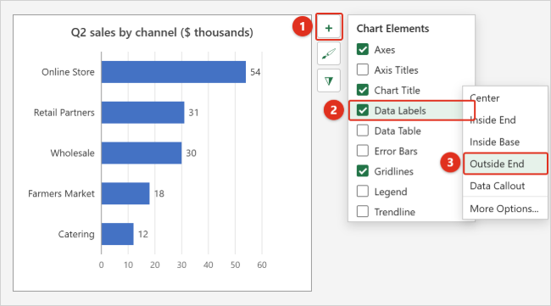The height and width of the screenshot is (306, 551).
Task: Choose Data Callout option
Action: 505,186
